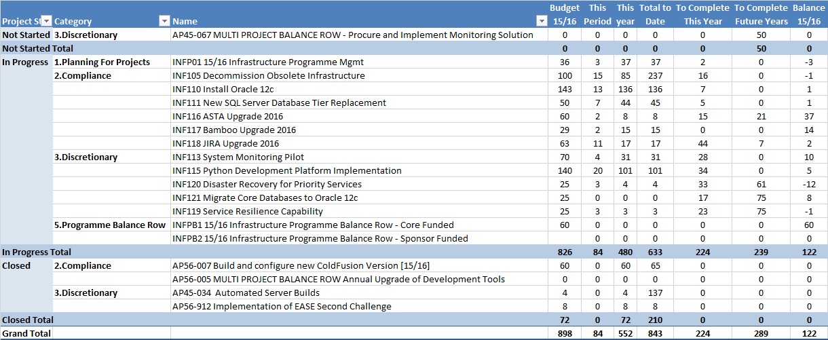
Task: Select the 5.Programme Balance Row category cell
Action: 110,225
